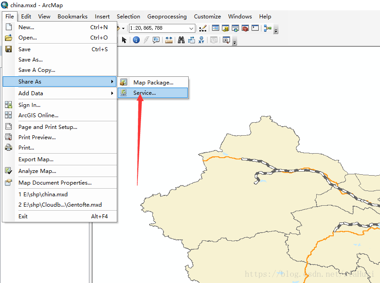This screenshot has width=380, height=283.
Task: Open recent file E:\shp\china.mxd
Action: click(60, 195)
